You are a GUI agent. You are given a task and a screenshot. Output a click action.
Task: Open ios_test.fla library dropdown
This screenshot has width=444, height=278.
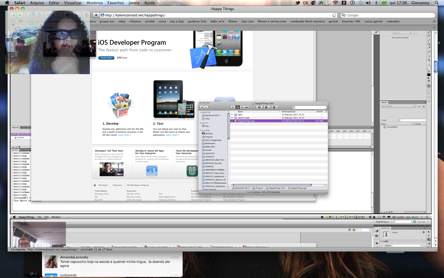(x=399, y=106)
